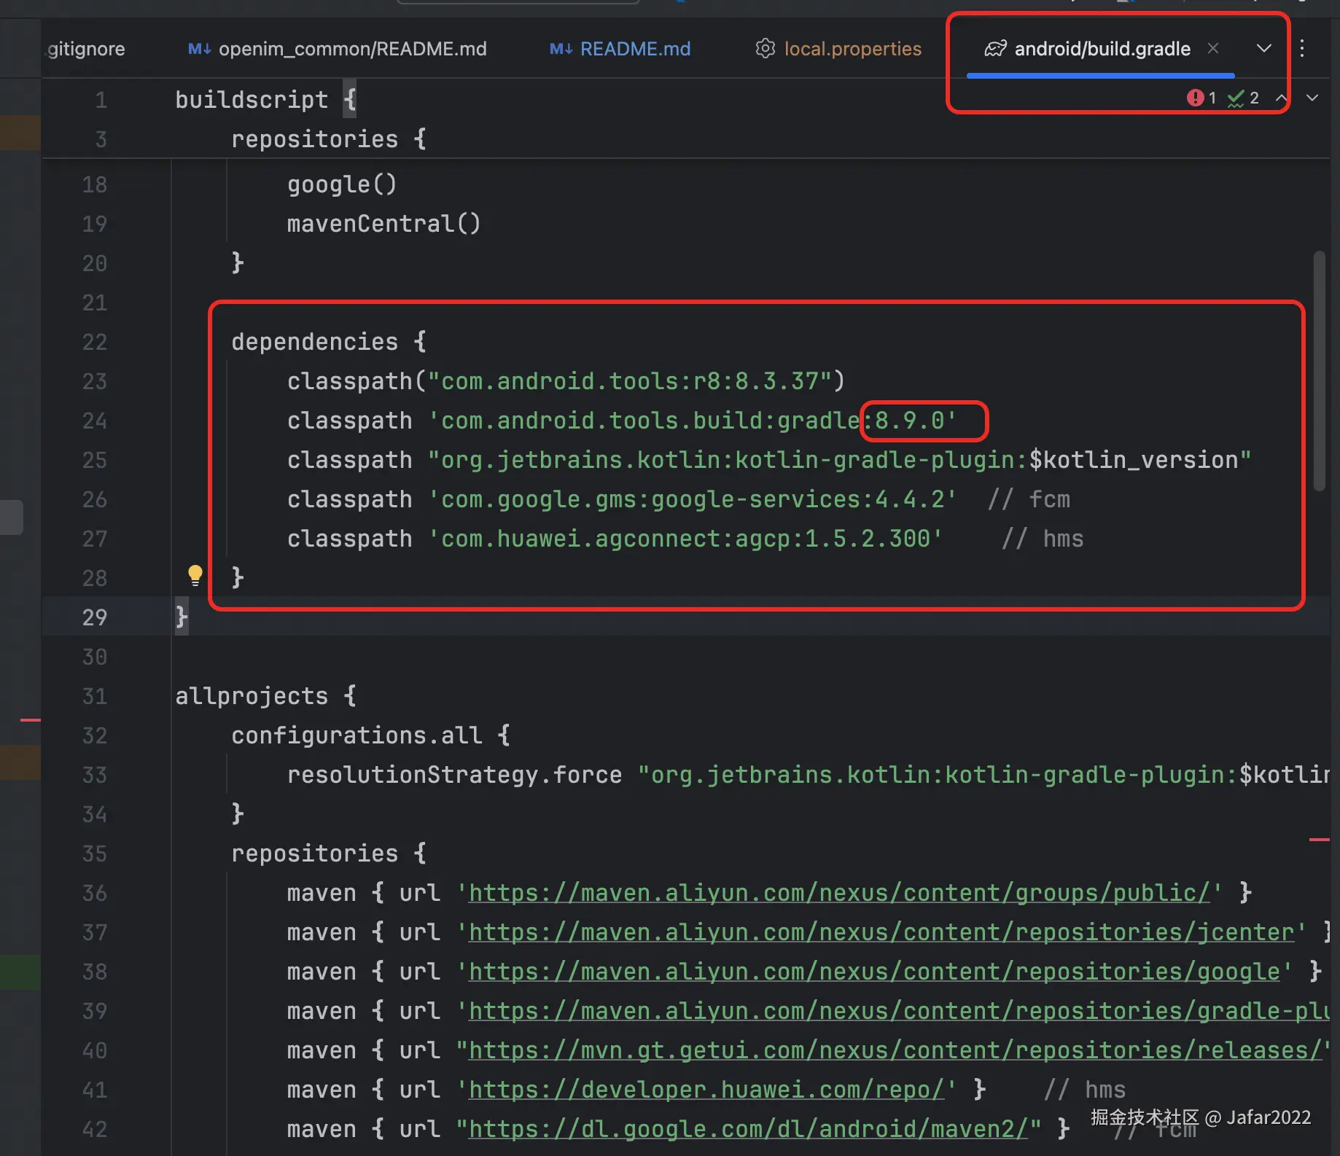1340x1156 pixels.
Task: Switch to the .gitignore tab
Action: coord(86,49)
